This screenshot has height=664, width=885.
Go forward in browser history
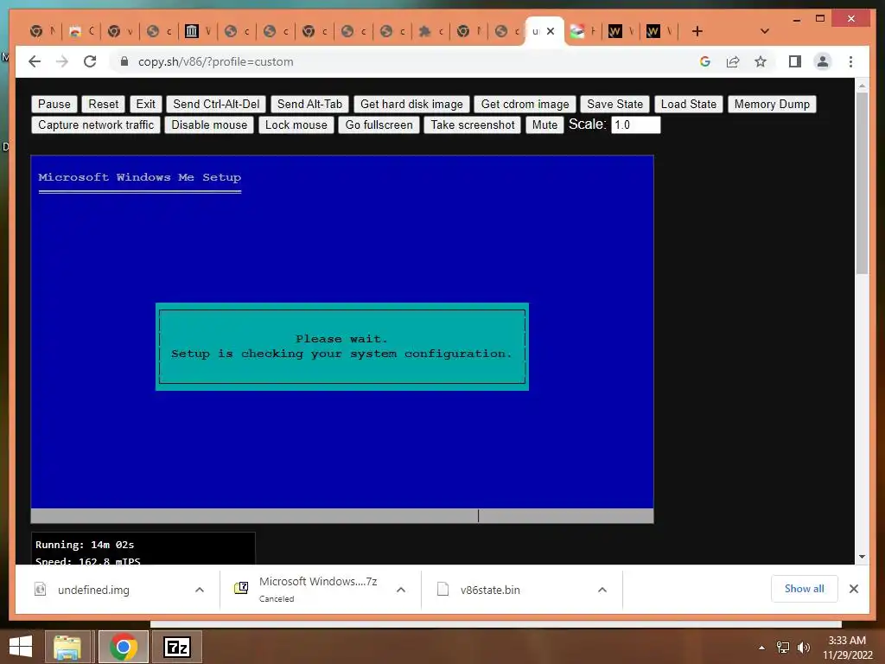pos(62,61)
